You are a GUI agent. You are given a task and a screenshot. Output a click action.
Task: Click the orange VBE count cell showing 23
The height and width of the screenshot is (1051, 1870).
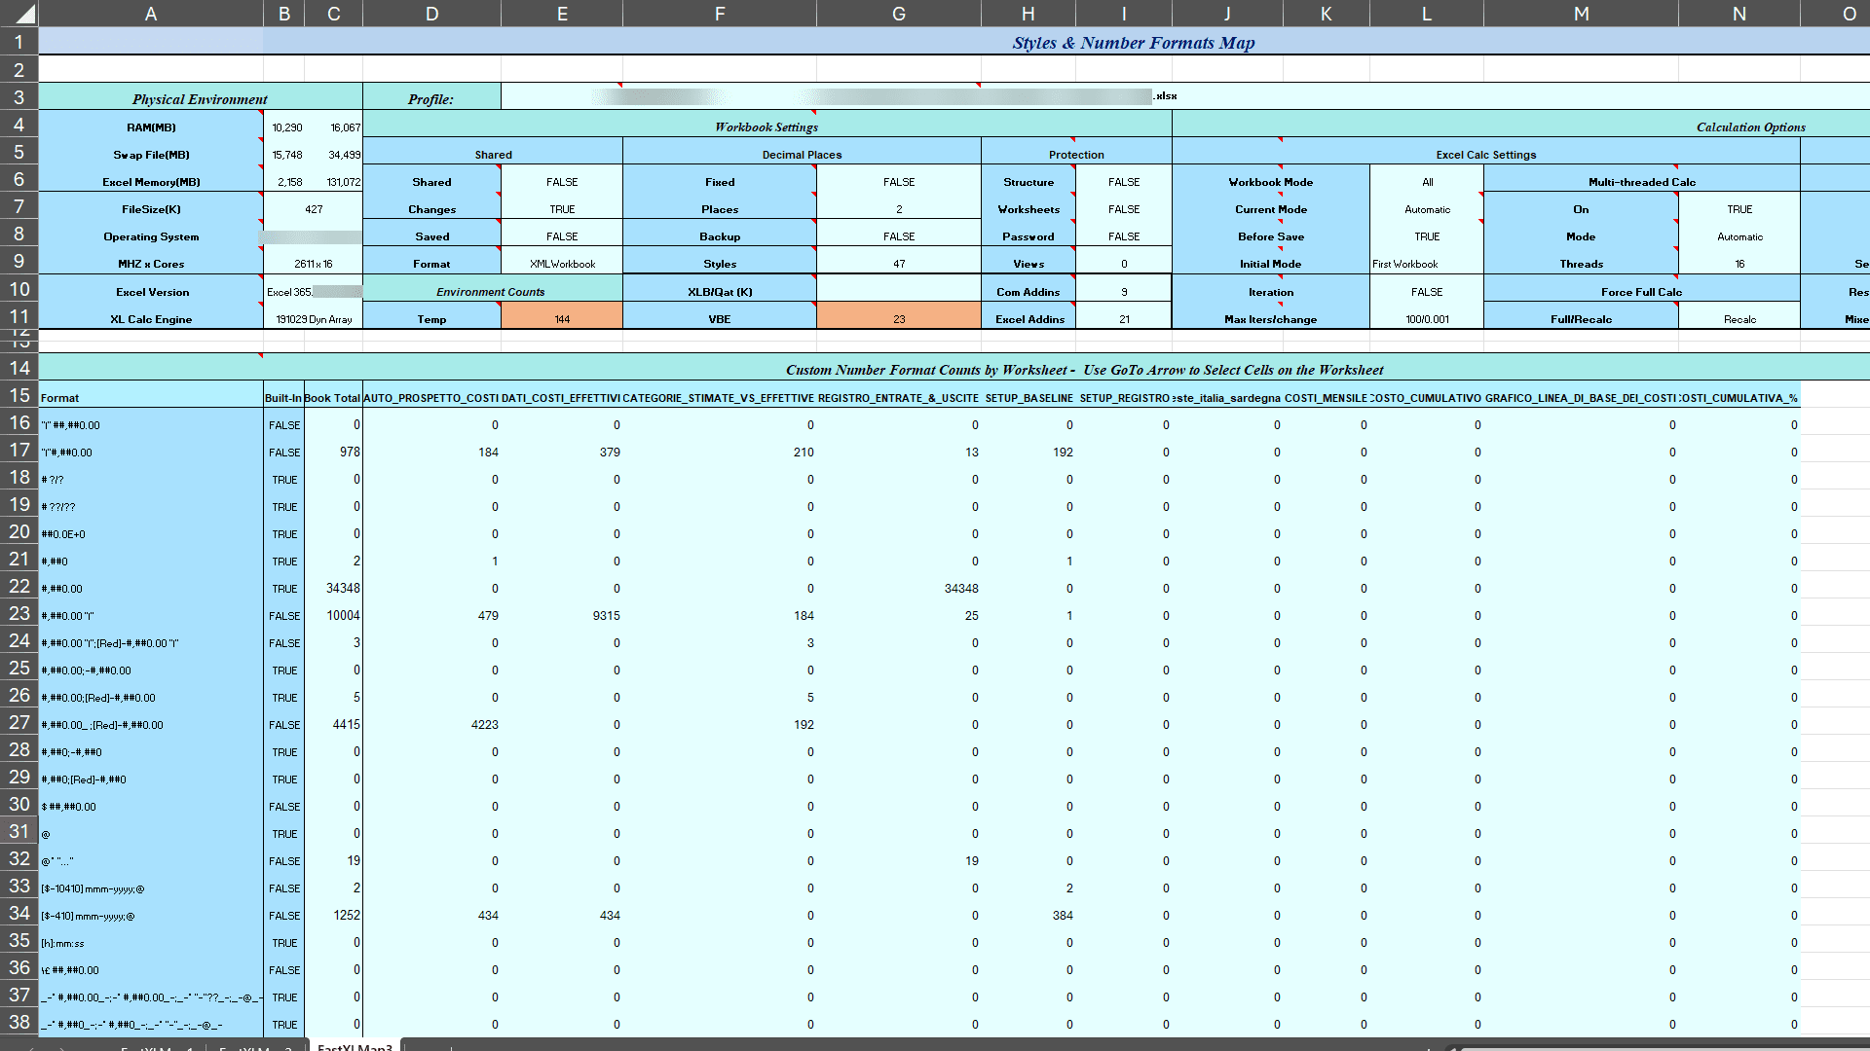coord(898,316)
